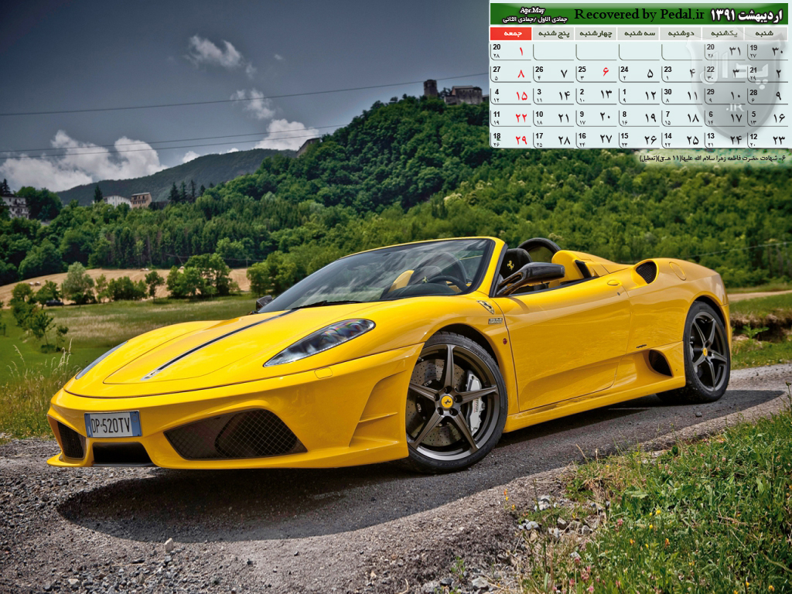This screenshot has width=792, height=594.
Task: Click red day ۸ cell (Gregorian 27)
Action: coord(510,73)
